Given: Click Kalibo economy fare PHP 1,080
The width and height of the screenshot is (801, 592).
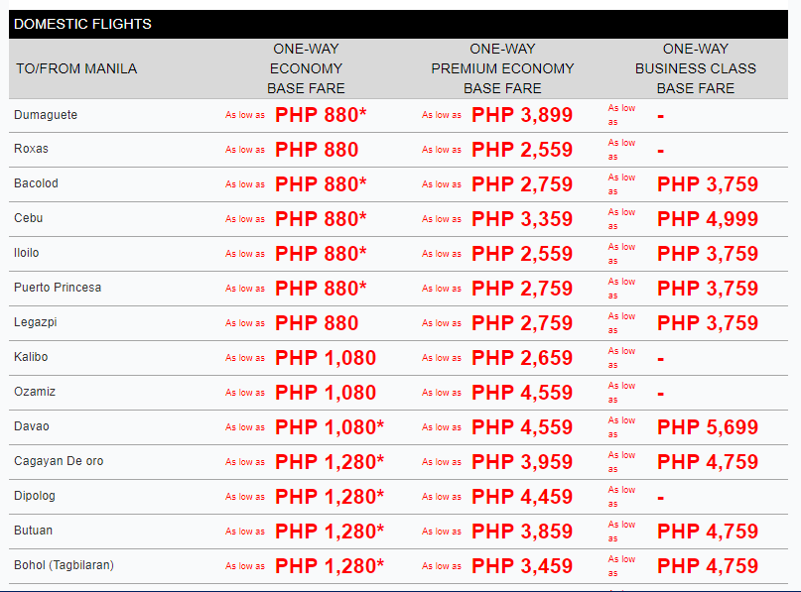Looking at the screenshot, I should [x=326, y=358].
